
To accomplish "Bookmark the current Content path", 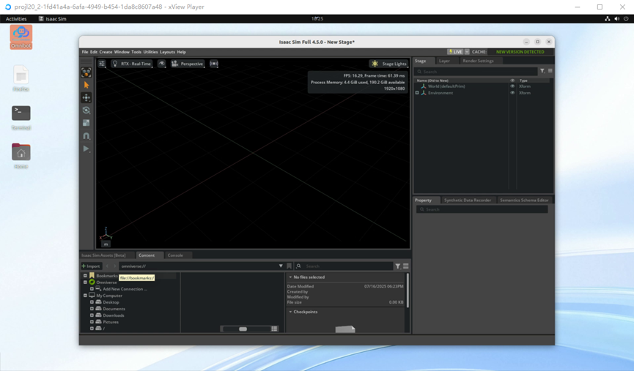I will (x=289, y=266).
